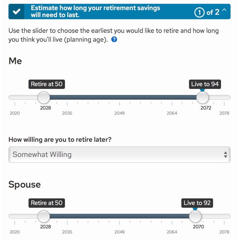Click the 2020 start label on Me slider
Screen dimensions: 239x241
pos(15,113)
